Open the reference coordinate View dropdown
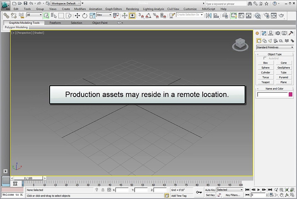The height and width of the screenshot is (199, 297). (104, 15)
